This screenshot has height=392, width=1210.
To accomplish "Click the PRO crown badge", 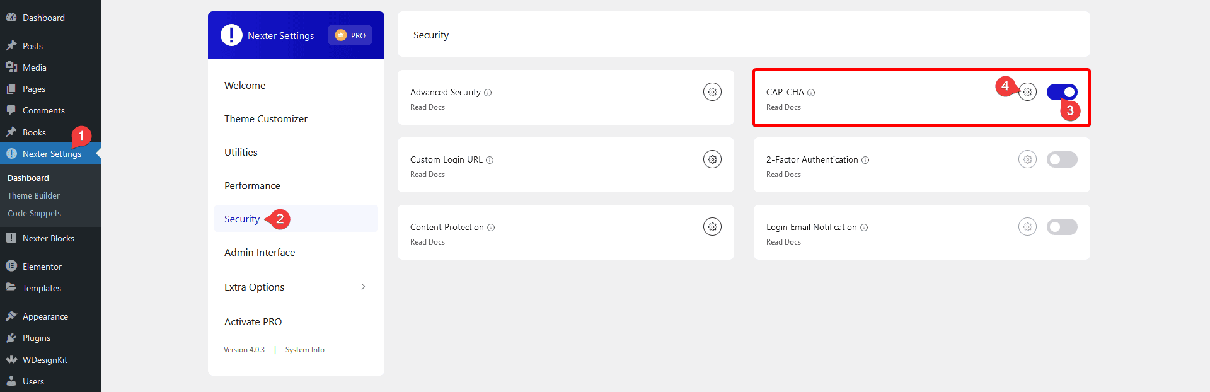I will point(350,35).
